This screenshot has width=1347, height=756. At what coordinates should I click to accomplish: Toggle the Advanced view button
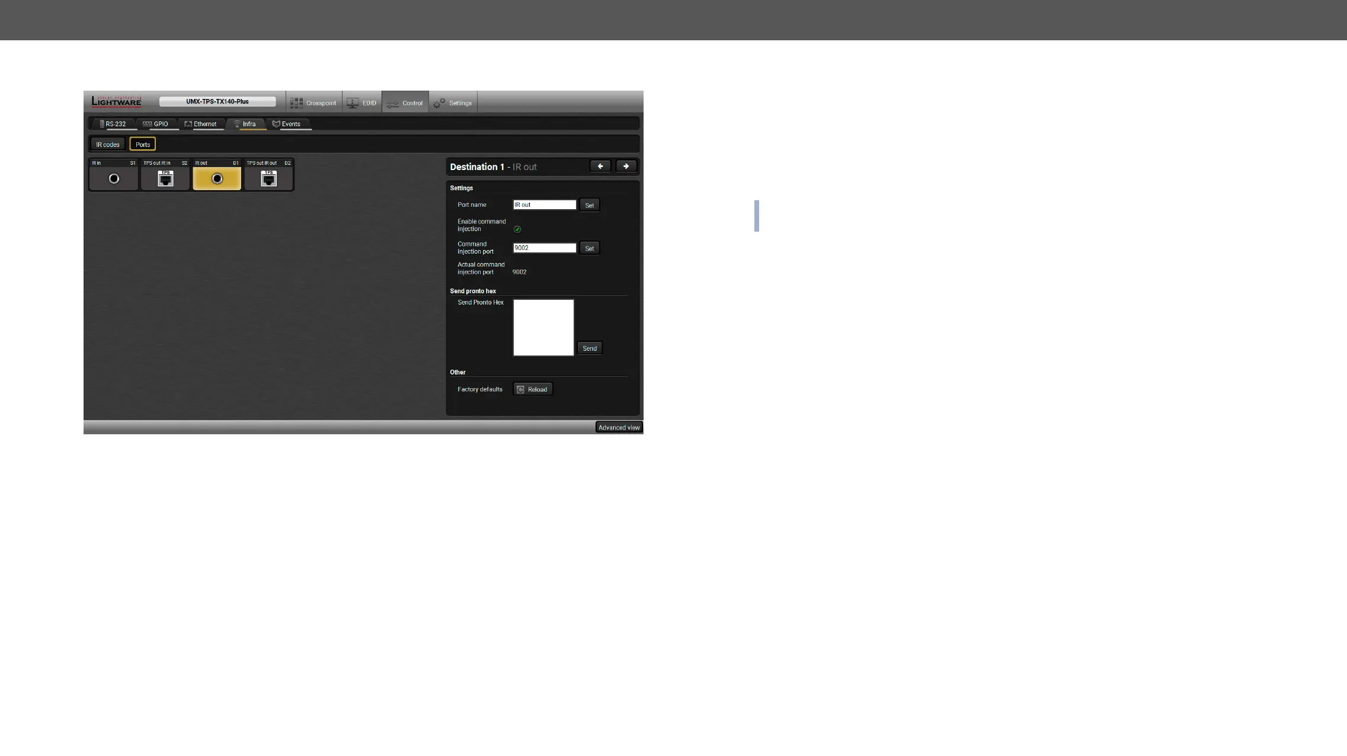[619, 428]
